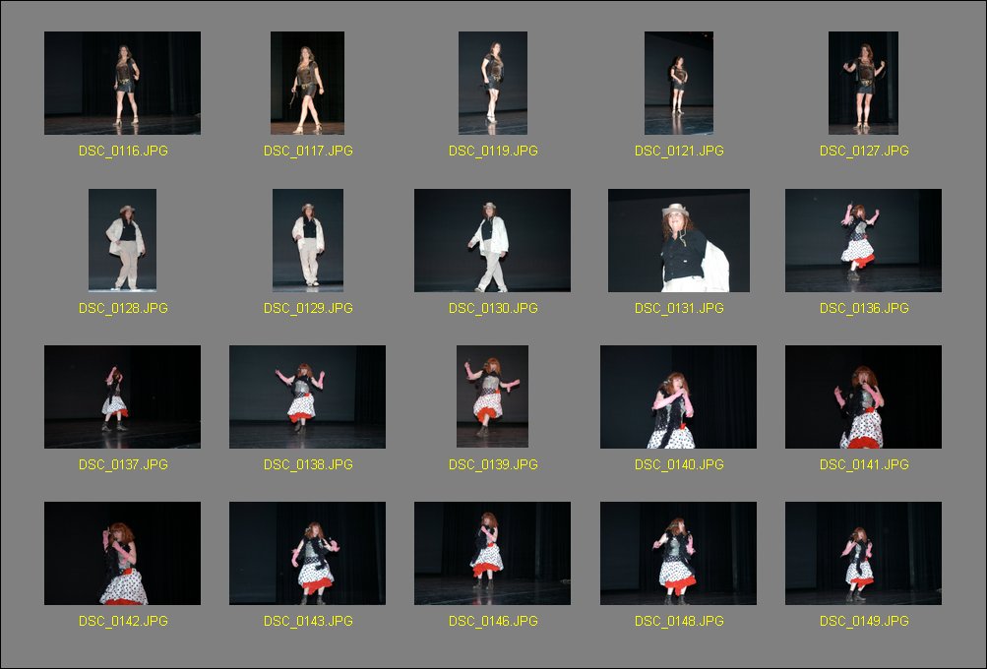Select the DSC_0129.JPG thumbnail
Screen dimensions: 987x669
tap(308, 240)
